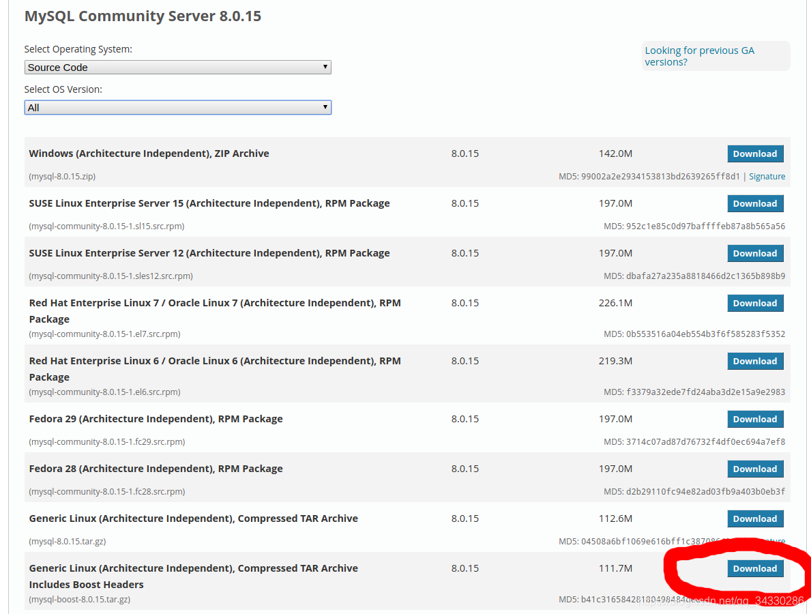Download Red Hat Enterprise Linux 6 package

coord(755,361)
